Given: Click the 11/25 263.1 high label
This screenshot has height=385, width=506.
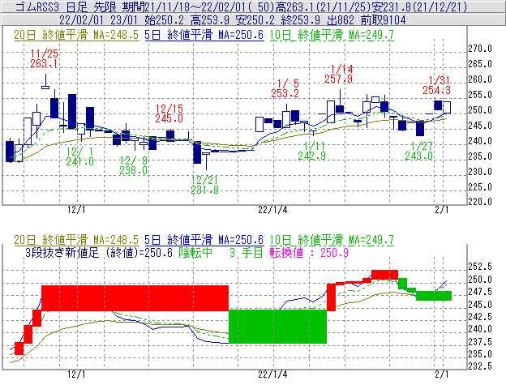Looking at the screenshot, I should tap(45, 58).
